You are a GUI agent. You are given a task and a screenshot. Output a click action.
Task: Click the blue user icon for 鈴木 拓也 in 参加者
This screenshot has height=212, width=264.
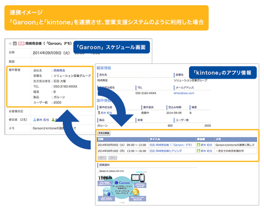point(35,120)
